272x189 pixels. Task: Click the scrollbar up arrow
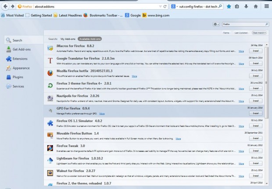(266, 45)
